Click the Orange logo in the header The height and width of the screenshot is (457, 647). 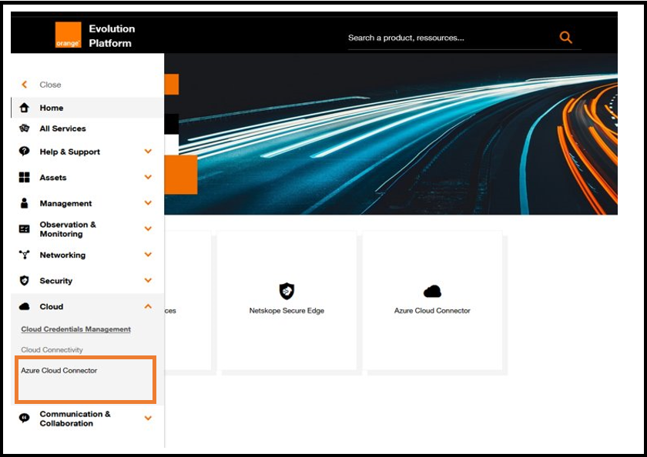tap(68, 35)
